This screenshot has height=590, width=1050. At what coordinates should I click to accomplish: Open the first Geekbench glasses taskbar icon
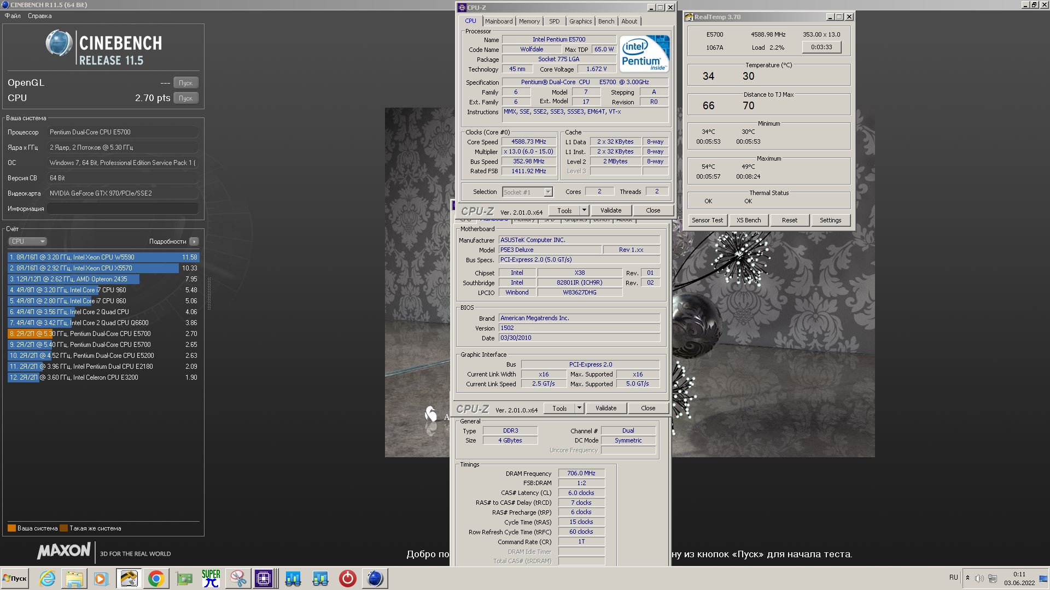point(293,579)
